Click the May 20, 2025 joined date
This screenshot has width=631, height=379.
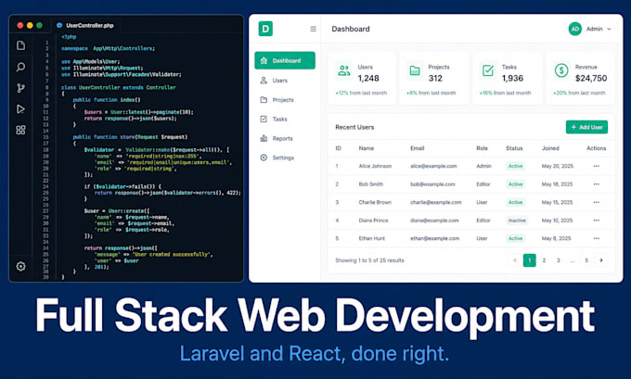[x=558, y=166]
